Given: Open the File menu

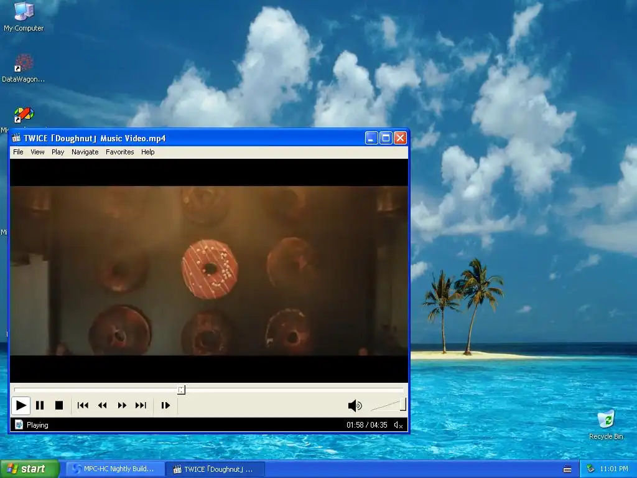Looking at the screenshot, I should [18, 152].
